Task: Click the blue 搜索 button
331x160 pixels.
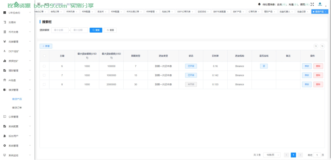Action: [x=96, y=30]
